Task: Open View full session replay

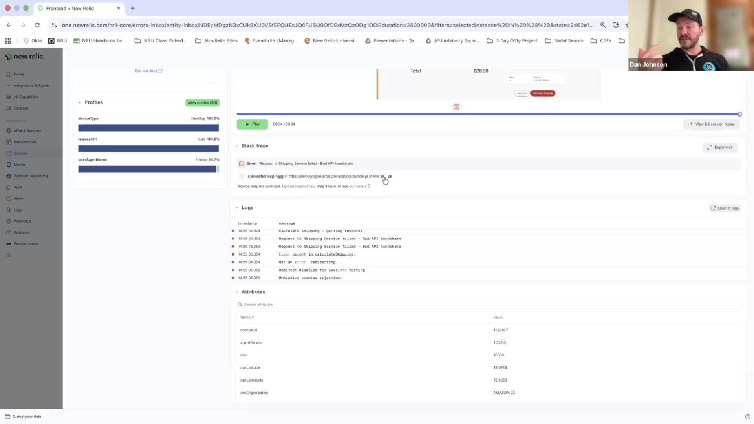Action: 712,124
